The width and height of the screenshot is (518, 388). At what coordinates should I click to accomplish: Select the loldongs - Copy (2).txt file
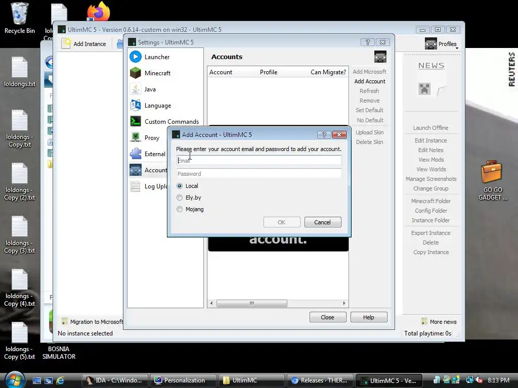coord(20,182)
